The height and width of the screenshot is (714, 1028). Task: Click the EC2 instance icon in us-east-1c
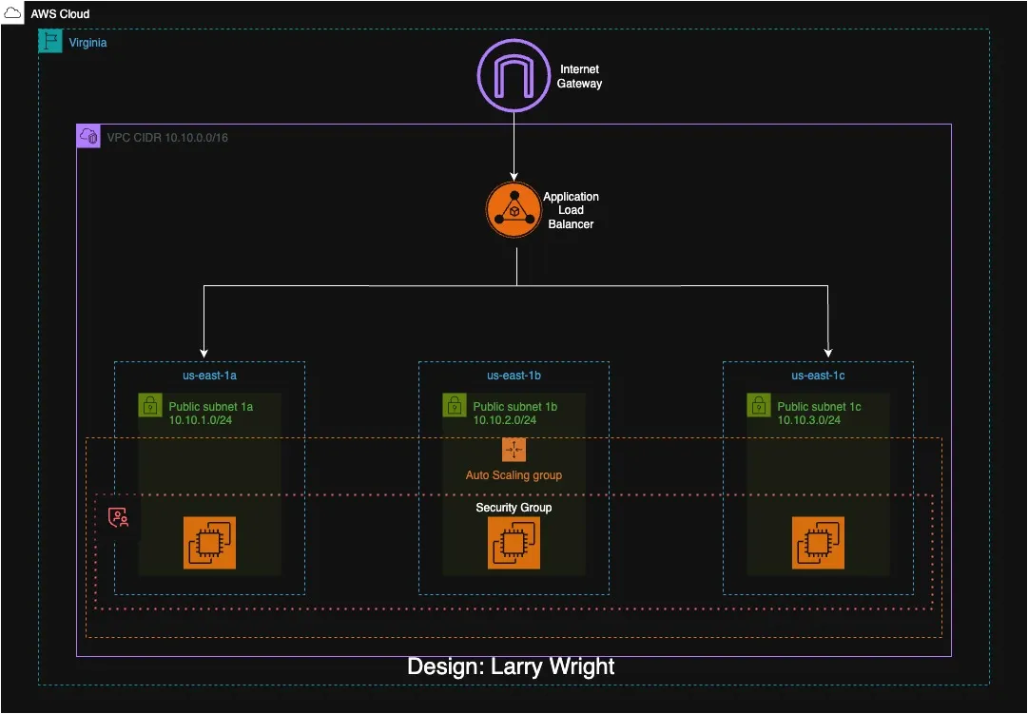point(820,542)
